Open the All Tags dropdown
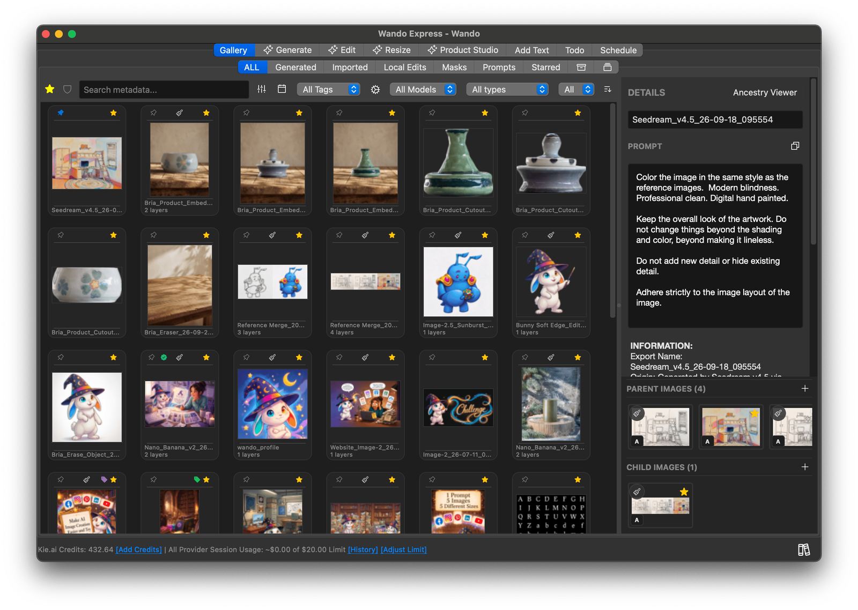 point(328,90)
